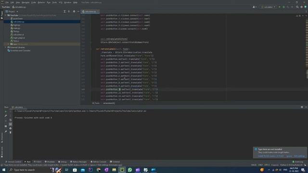The width and height of the screenshot is (308, 173).
Task: Open the Event Log button
Action: (x=298, y=161)
